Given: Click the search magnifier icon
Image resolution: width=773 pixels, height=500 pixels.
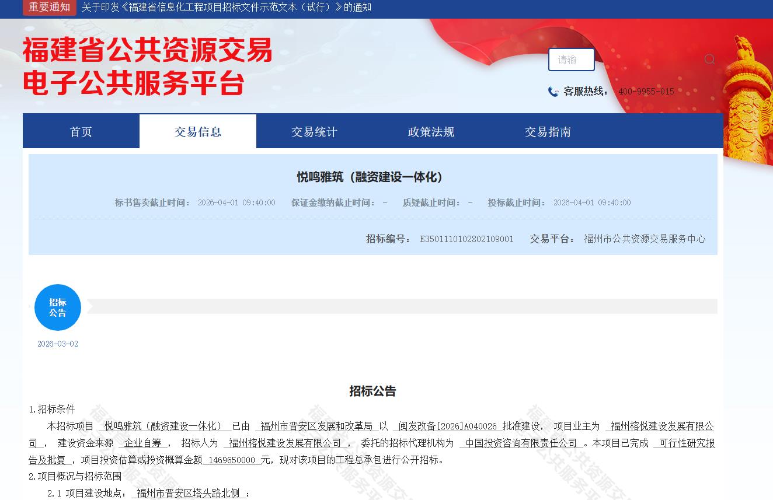Looking at the screenshot, I should pos(709,60).
